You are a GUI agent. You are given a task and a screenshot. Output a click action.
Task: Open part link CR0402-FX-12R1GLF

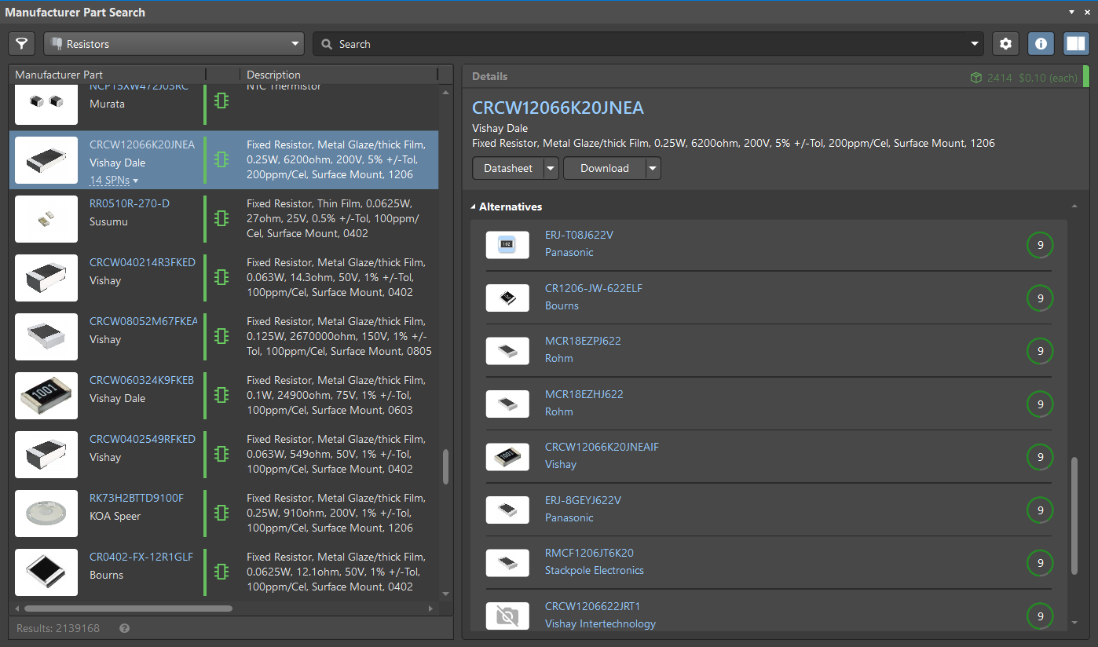(141, 557)
